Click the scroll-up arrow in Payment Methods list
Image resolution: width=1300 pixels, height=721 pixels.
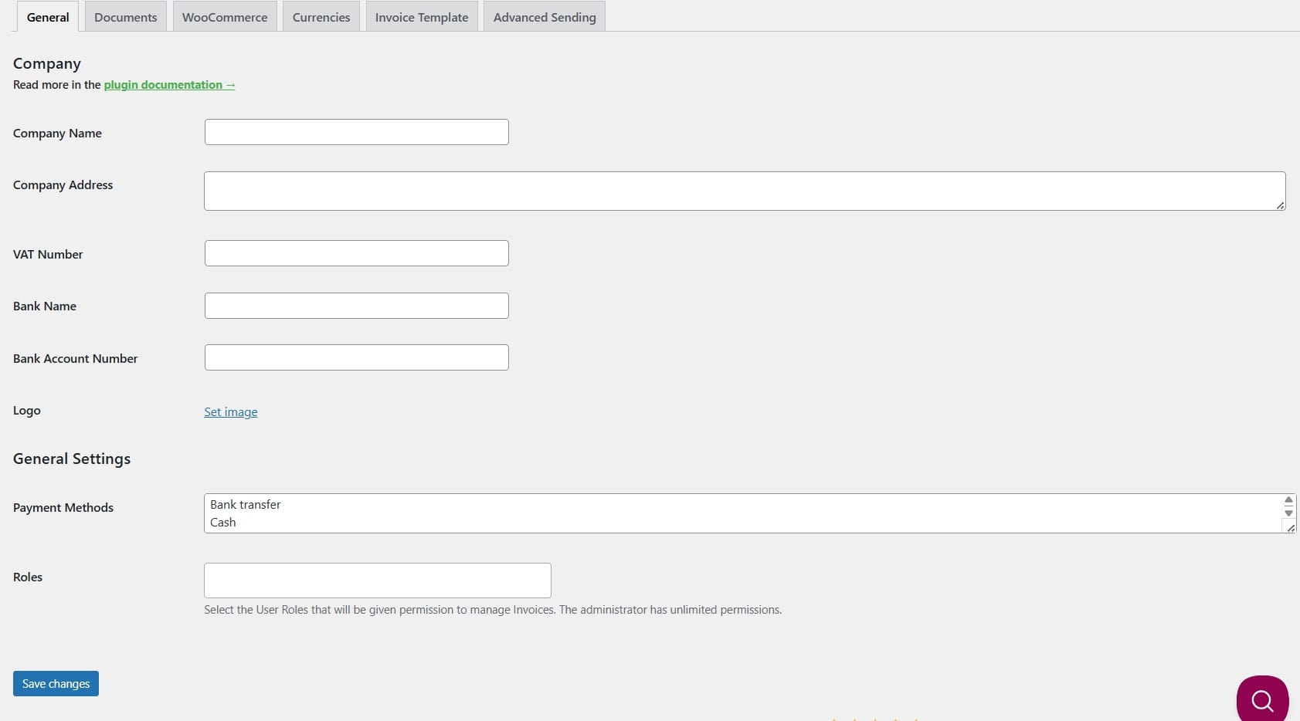click(x=1288, y=499)
